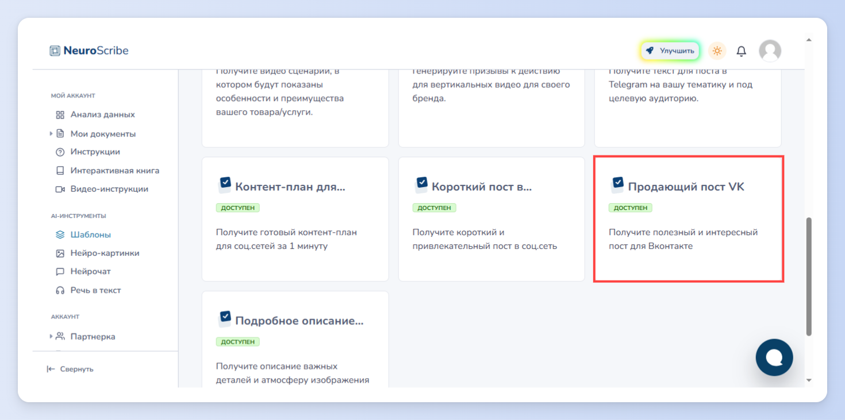
Task: Click the NeuroScribe brand name
Action: (96, 50)
